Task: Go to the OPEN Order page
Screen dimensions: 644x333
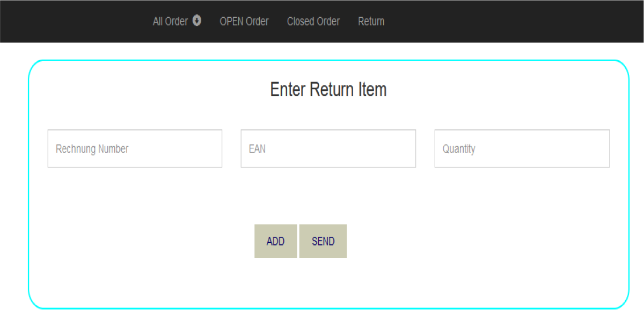Action: 244,21
